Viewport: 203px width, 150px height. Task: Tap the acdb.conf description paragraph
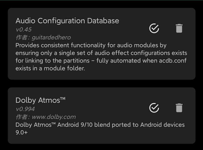[x=101, y=57]
